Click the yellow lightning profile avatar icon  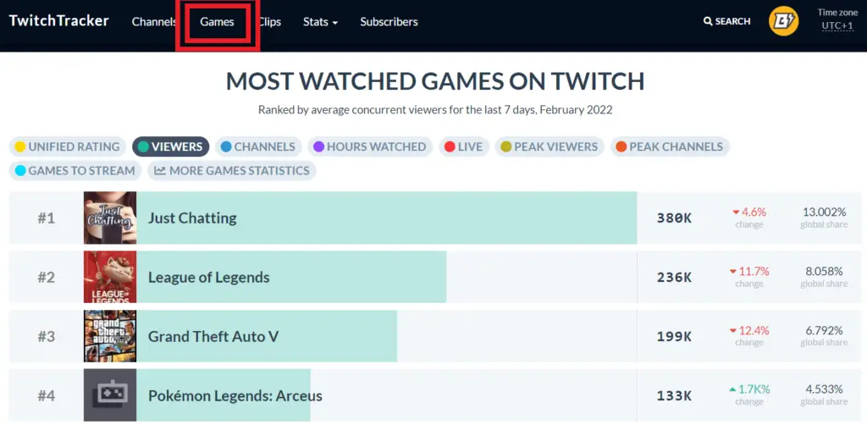pyautogui.click(x=783, y=21)
